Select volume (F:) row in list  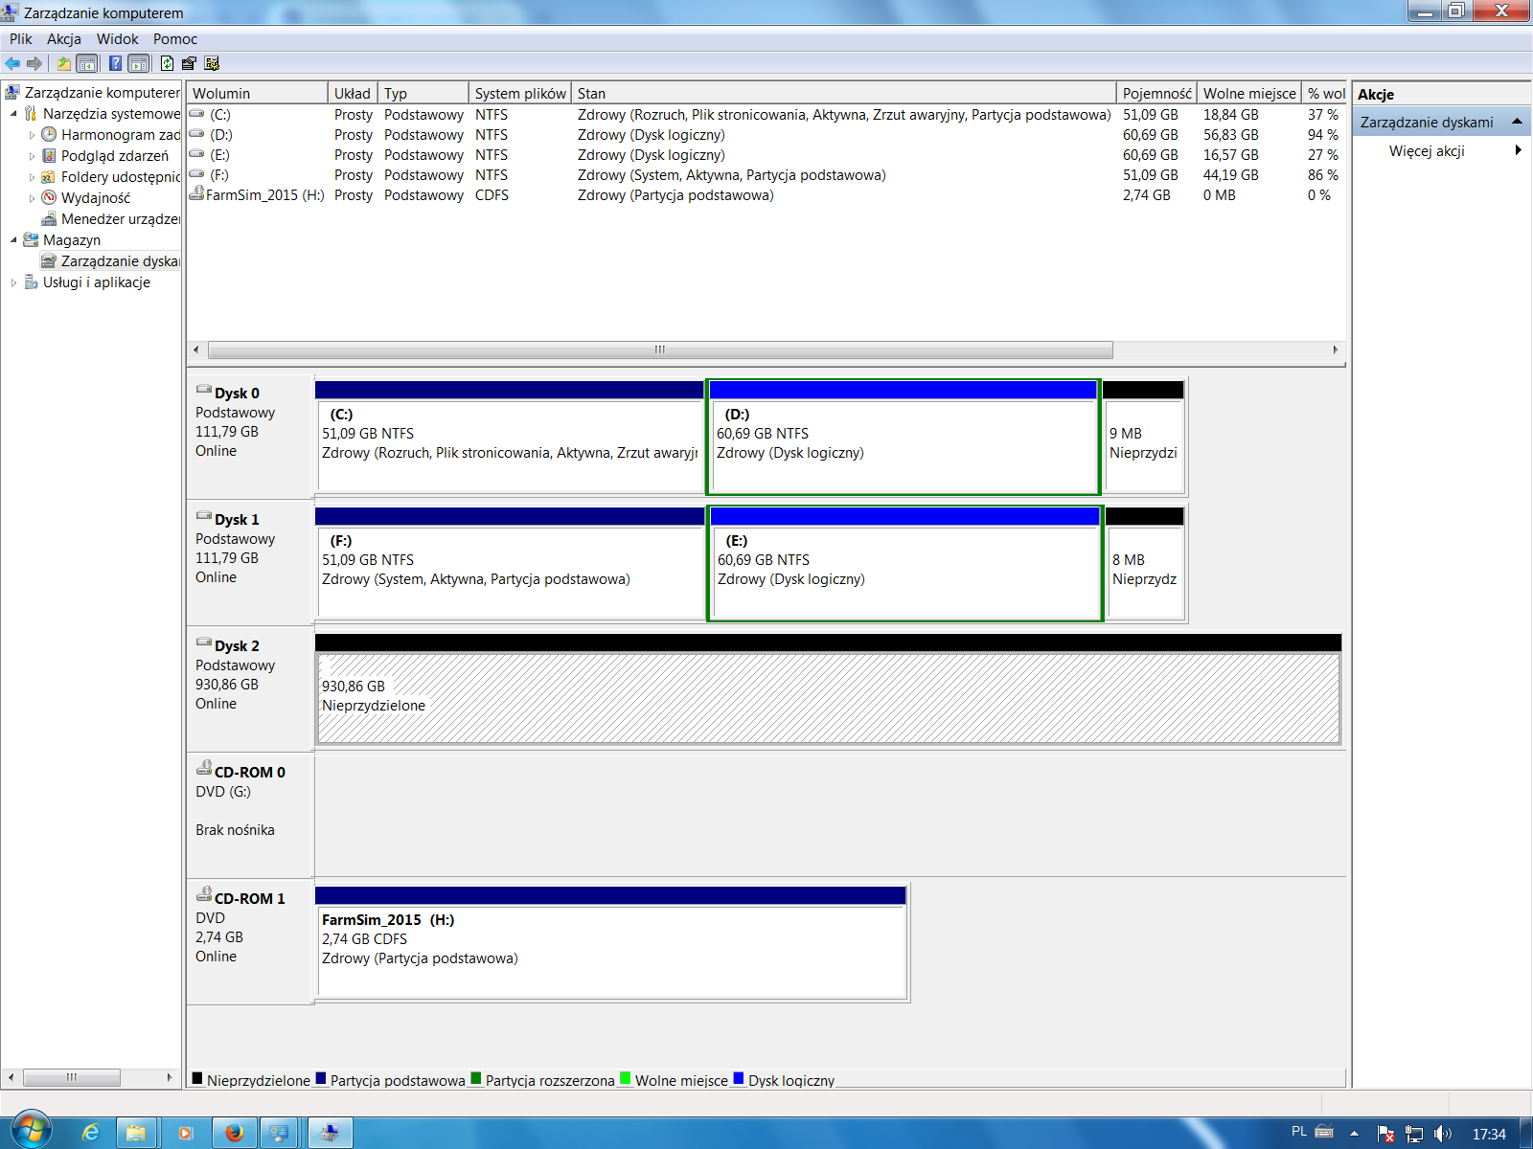(x=765, y=175)
